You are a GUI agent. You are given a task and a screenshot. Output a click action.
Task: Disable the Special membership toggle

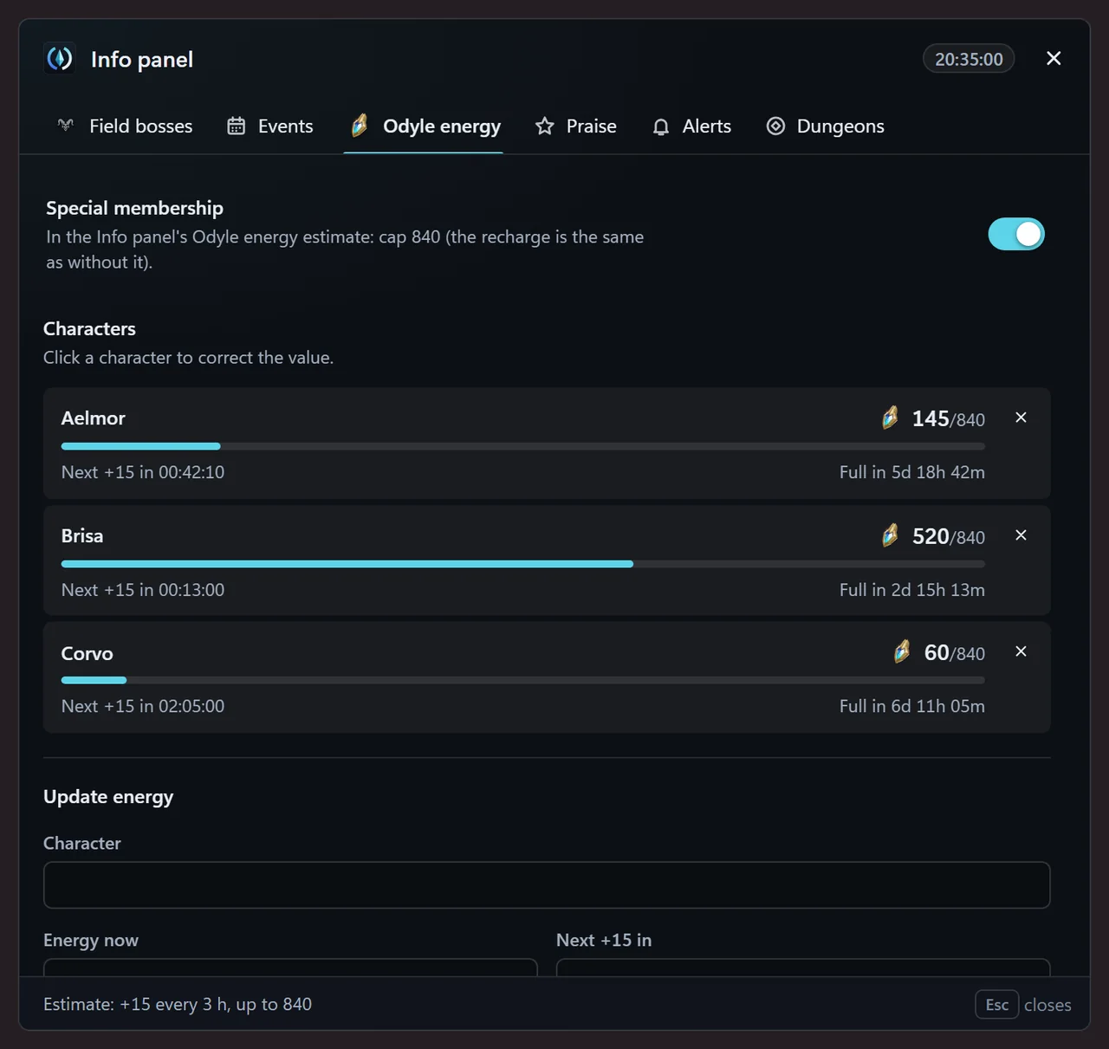click(x=1016, y=234)
